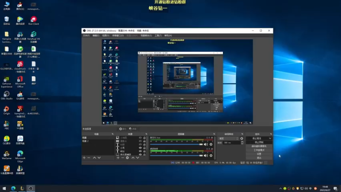Image resolution: width=341 pixels, height=192 pixels.
Task: Add a new scene with the plus icon
Action: point(84,157)
